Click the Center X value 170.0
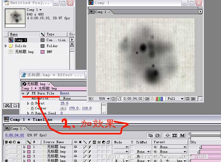 pos(74,108)
